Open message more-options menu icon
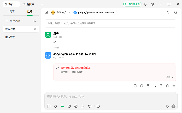The width and height of the screenshot is (182, 113). (174, 86)
